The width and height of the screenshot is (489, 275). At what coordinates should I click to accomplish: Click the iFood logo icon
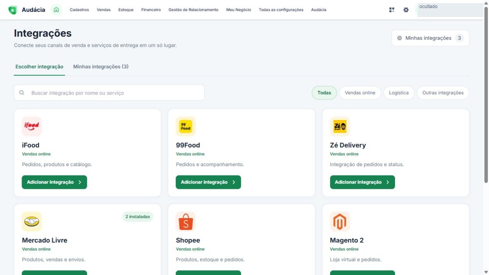pos(32,126)
